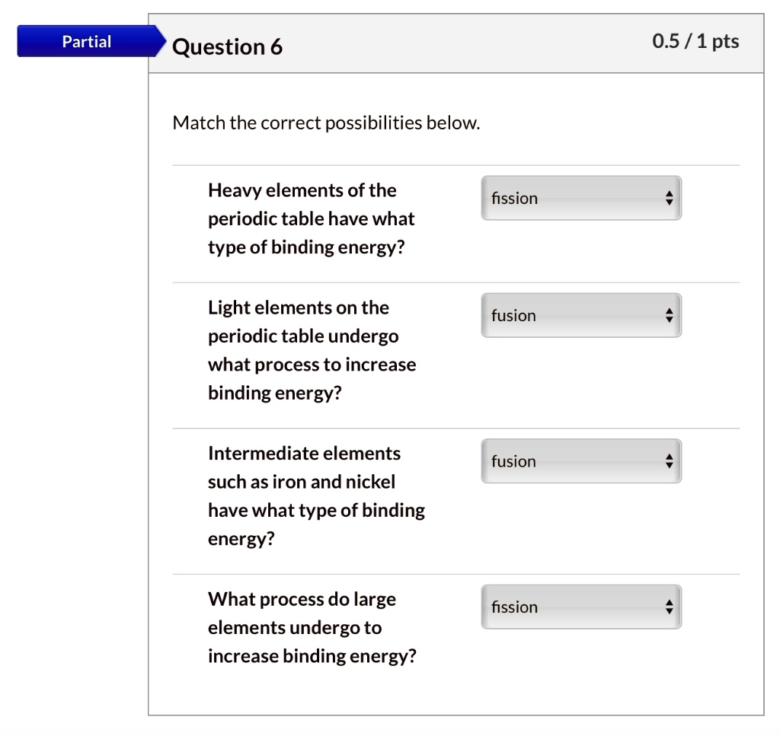Select the fusion answer shown for intermediate elements

(513, 461)
